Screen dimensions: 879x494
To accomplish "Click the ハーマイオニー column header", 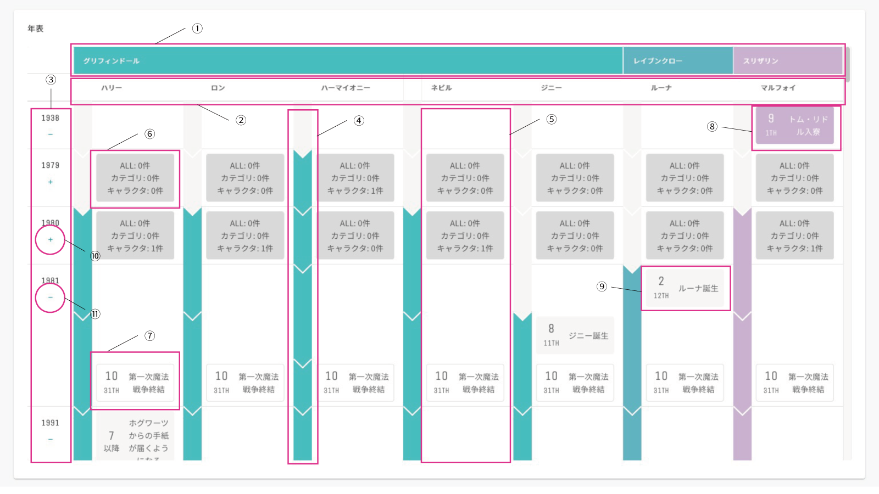I will (346, 88).
